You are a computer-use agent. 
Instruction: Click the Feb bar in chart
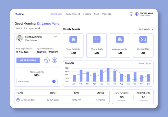81,76
